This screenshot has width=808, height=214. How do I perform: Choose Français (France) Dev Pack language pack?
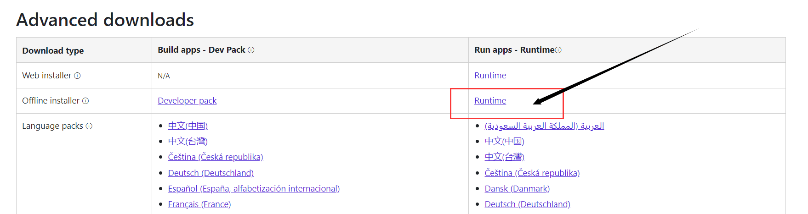point(199,204)
